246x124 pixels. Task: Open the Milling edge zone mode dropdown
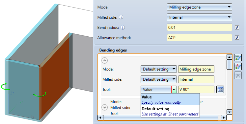point(200,7)
